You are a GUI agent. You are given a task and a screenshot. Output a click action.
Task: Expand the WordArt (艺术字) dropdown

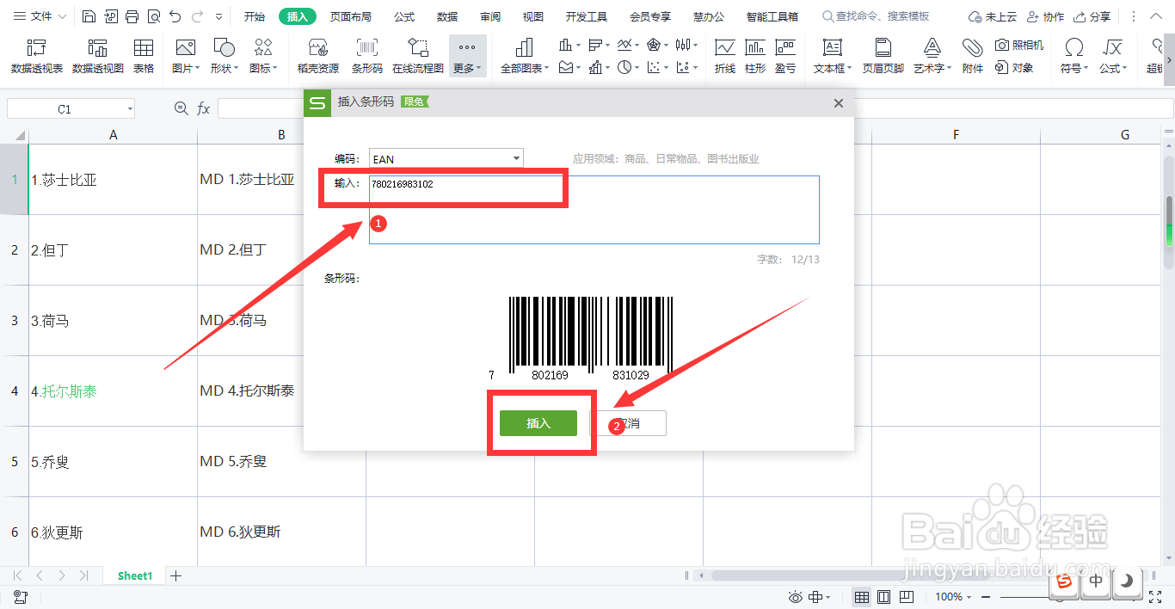[x=949, y=68]
